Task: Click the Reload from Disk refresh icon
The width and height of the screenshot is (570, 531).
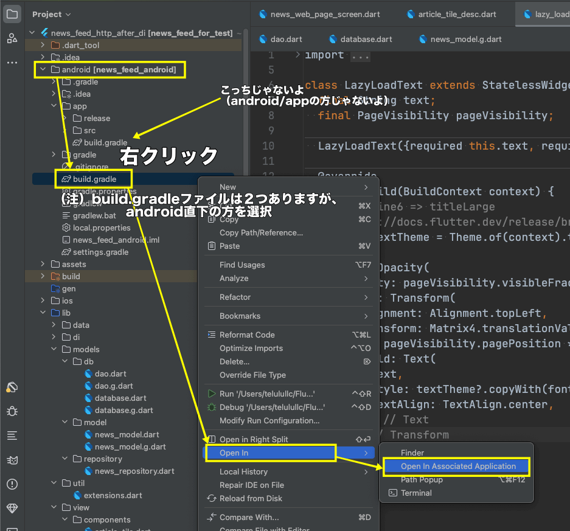Action: coord(211,498)
